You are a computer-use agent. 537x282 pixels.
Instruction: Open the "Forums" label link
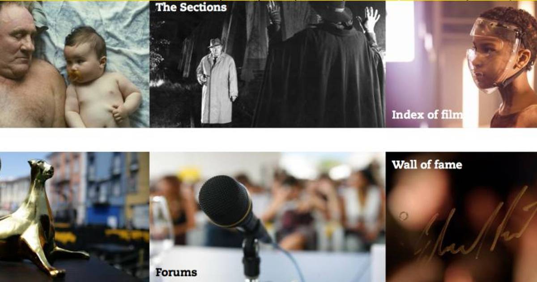click(176, 272)
